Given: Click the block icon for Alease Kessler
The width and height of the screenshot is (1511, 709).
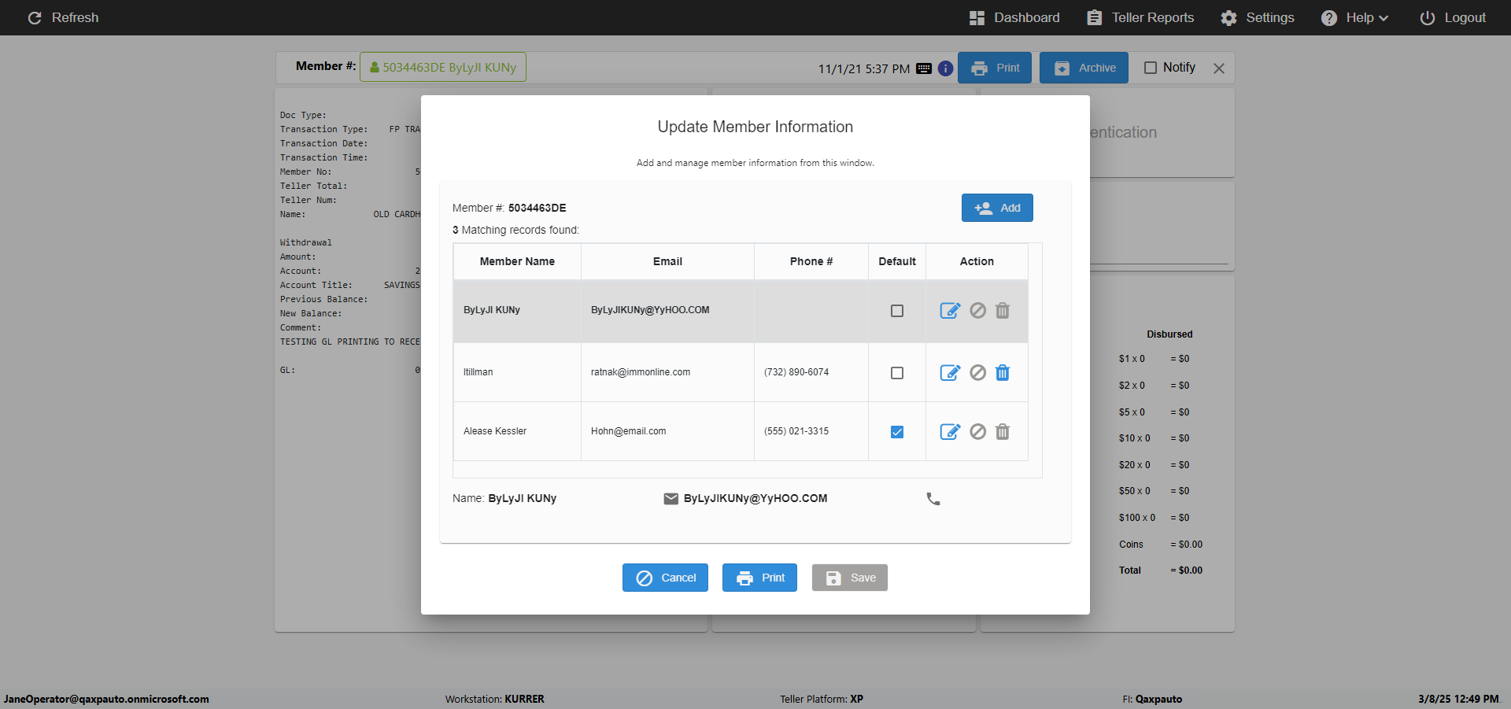Looking at the screenshot, I should coord(977,432).
